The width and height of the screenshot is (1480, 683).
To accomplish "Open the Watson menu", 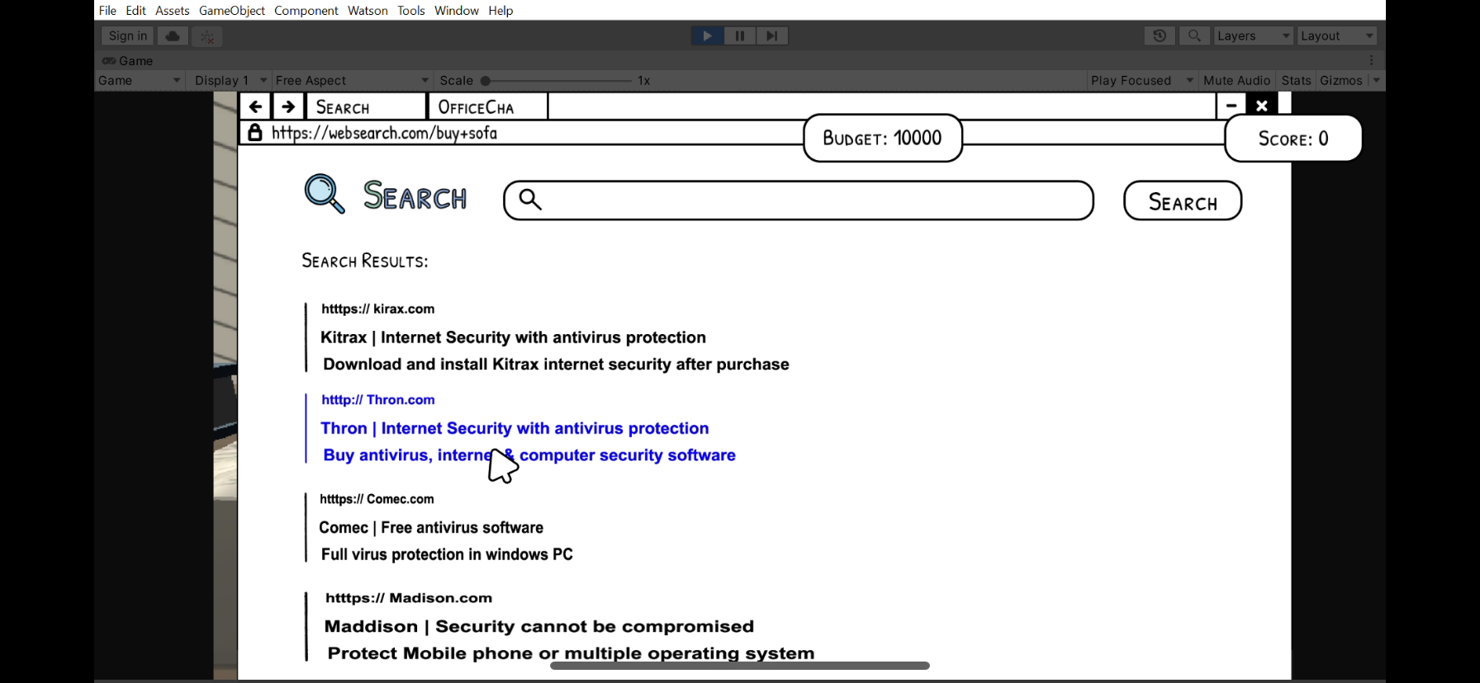I will (368, 11).
